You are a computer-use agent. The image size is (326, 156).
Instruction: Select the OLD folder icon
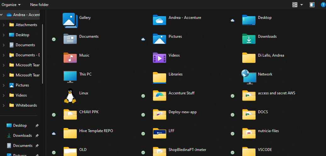point(70,151)
